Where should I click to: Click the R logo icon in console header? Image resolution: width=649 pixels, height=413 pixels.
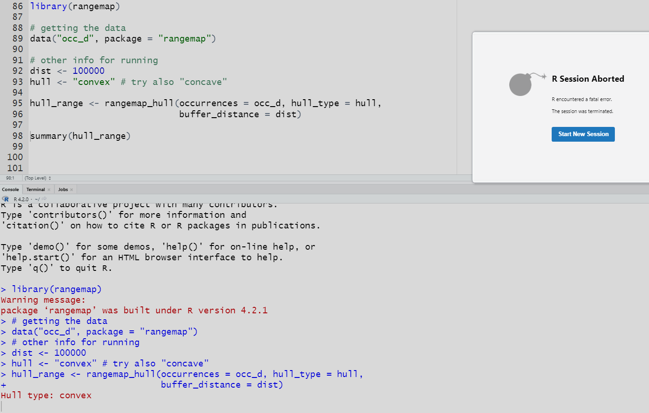click(6, 199)
